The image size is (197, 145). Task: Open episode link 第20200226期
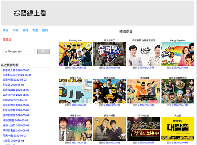(x=113, y=143)
